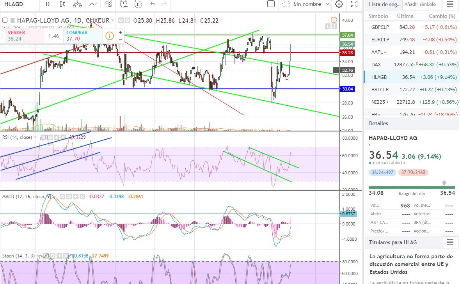Open the MACD indicator settings gear
Screen dimensions: 460x284
point(69,197)
